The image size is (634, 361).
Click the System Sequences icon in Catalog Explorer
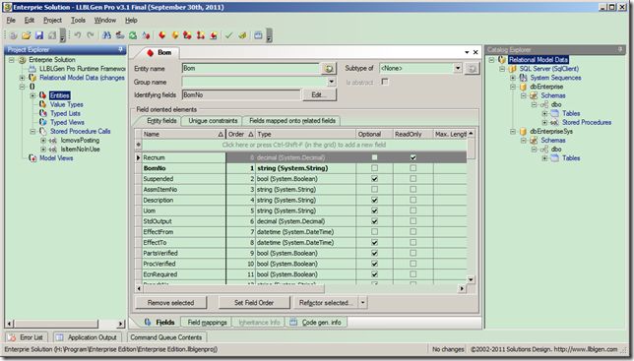click(x=523, y=78)
